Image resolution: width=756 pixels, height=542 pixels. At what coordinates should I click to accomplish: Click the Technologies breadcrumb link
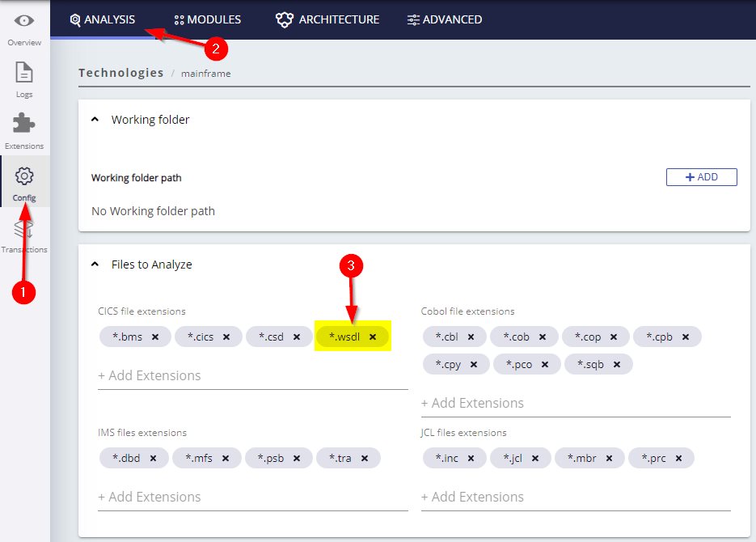coord(121,73)
